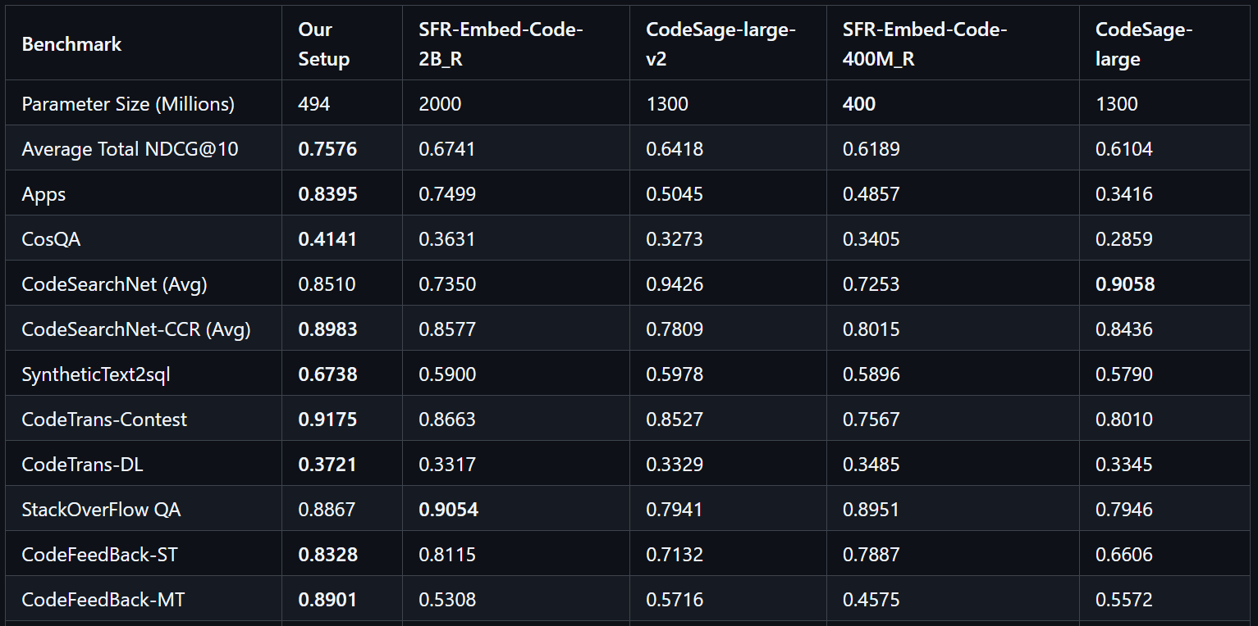Click the 0.5978 SyntheticText2sql value
Screen dimensions: 1258x626
click(x=675, y=374)
